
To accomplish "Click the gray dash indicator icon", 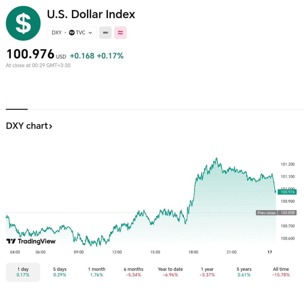I will [x=105, y=33].
